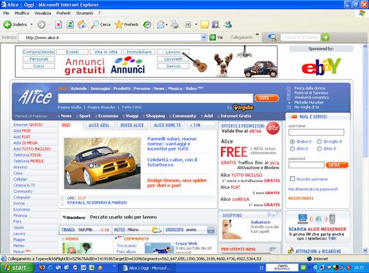Select the @tin.it radio button
Viewport: 369px width, 273px height.
292,148
